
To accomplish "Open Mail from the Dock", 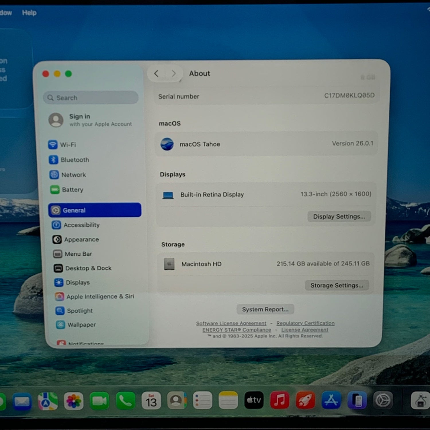I will click(x=22, y=402).
